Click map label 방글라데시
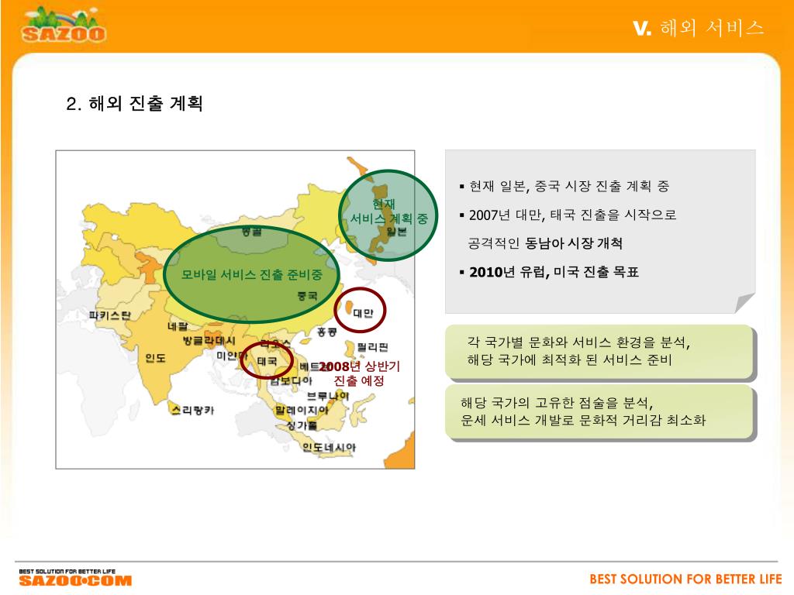The width and height of the screenshot is (794, 595). pos(209,341)
